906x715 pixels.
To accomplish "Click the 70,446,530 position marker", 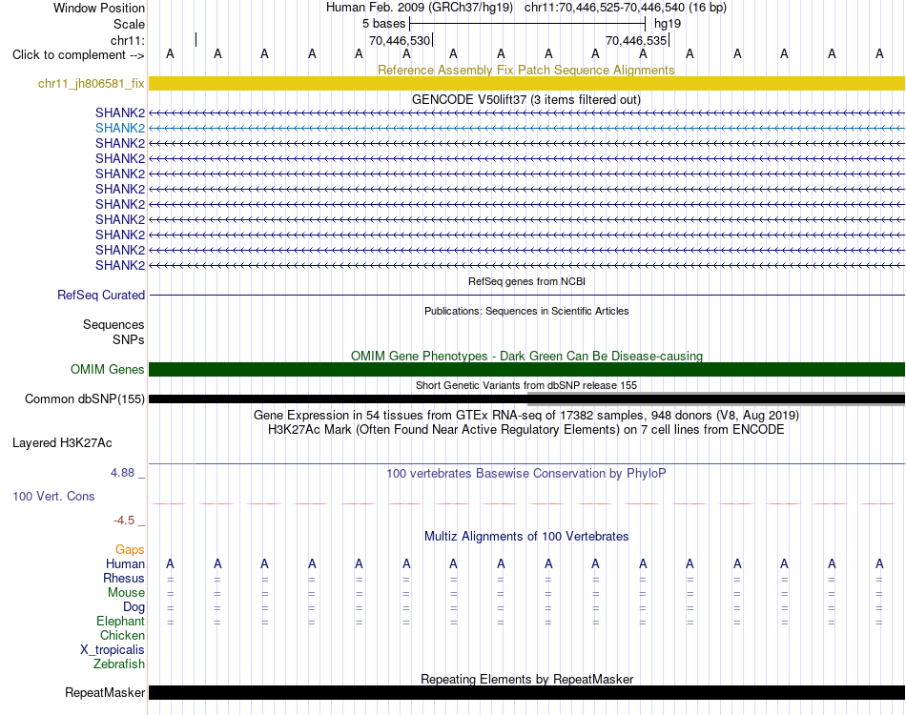I will (x=400, y=40).
